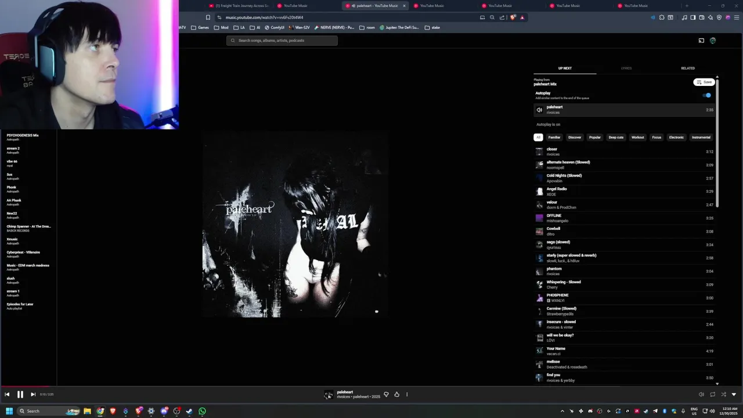Open the Brave Leo AI sparkle icon

[710, 17]
